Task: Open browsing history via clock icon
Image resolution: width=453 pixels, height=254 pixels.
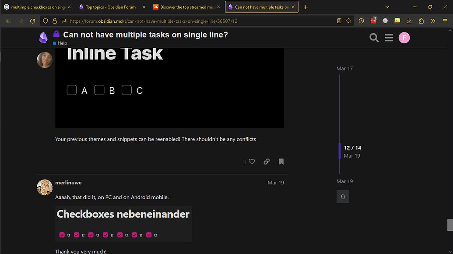Action: (361, 21)
